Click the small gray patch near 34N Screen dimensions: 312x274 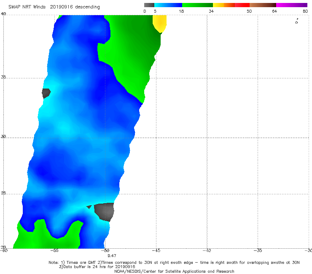(46, 93)
